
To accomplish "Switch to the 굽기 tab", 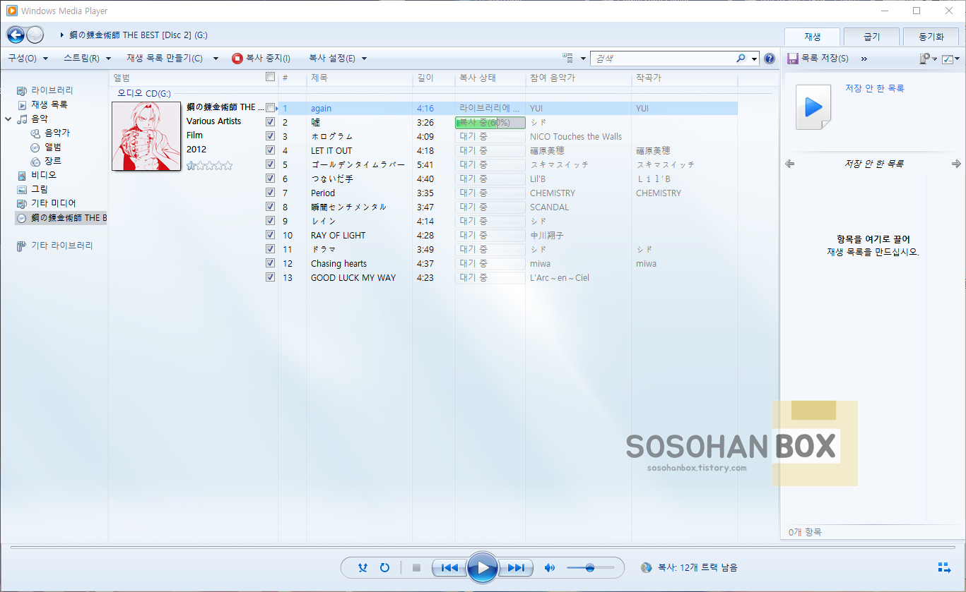I will point(871,37).
